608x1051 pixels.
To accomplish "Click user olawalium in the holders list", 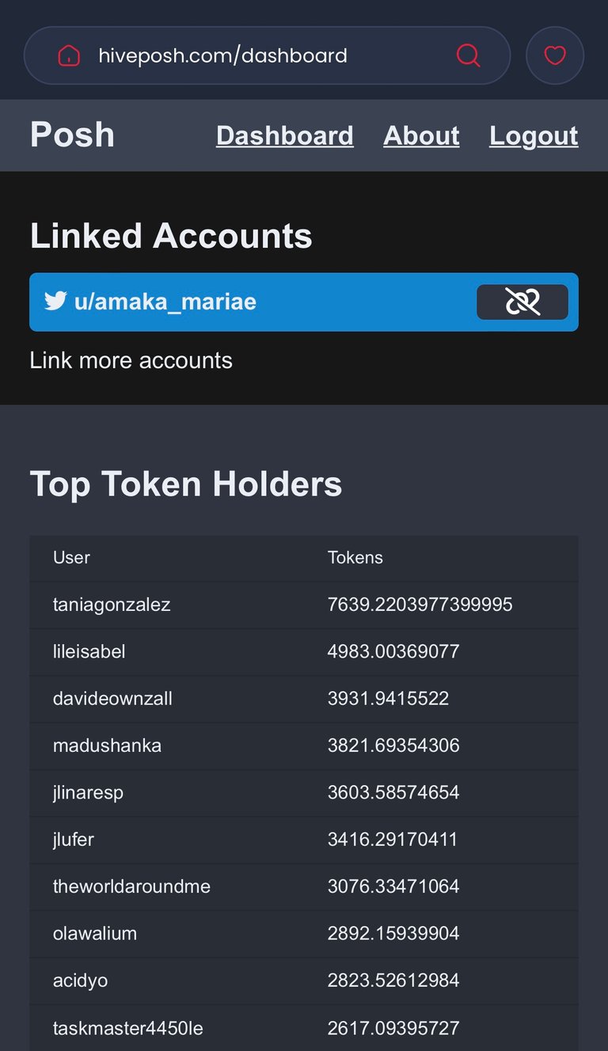I will (95, 933).
